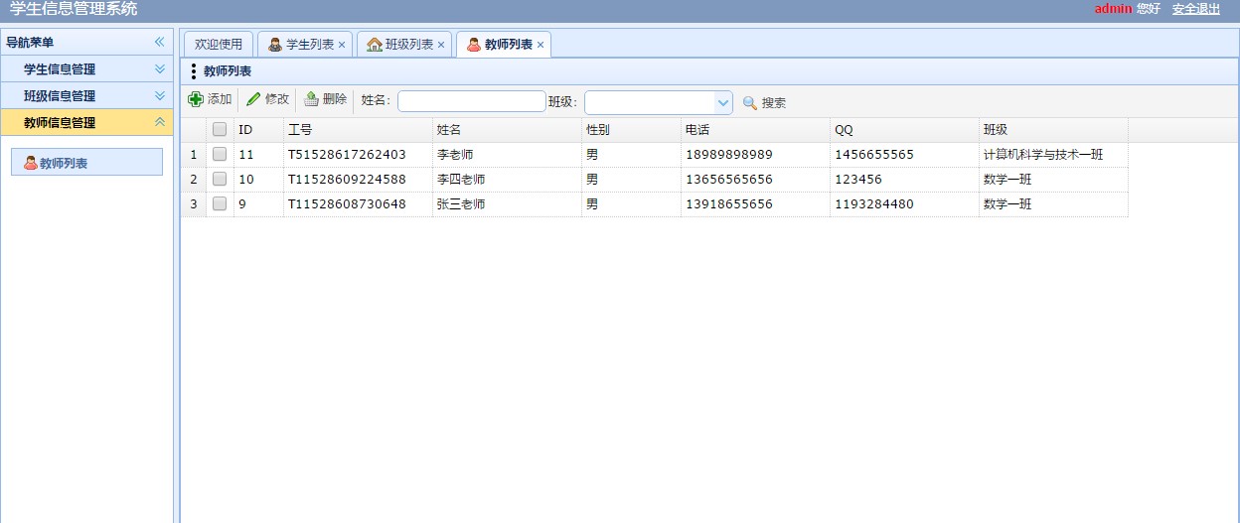
Task: Click the three-dot icon beside 教师列表 title
Action: 194,71
